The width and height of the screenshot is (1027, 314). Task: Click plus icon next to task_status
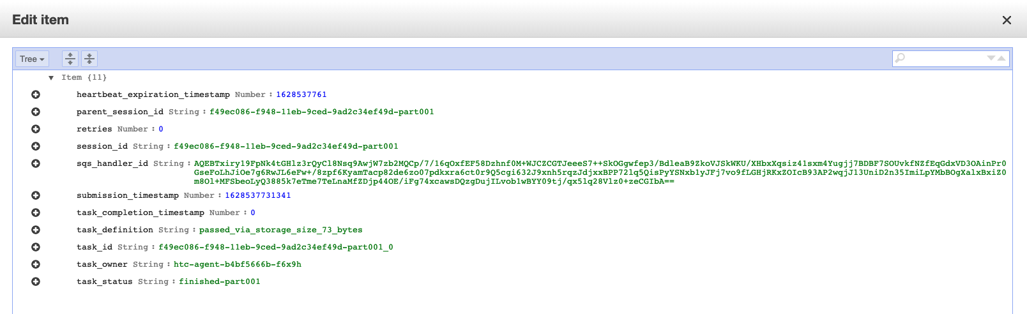pos(36,281)
